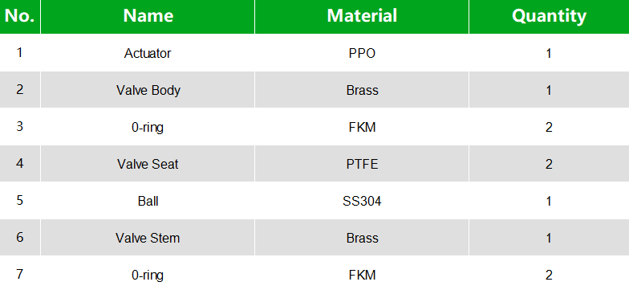629x290 pixels.
Task: Click the O-ring name in row 3
Action: (x=148, y=127)
